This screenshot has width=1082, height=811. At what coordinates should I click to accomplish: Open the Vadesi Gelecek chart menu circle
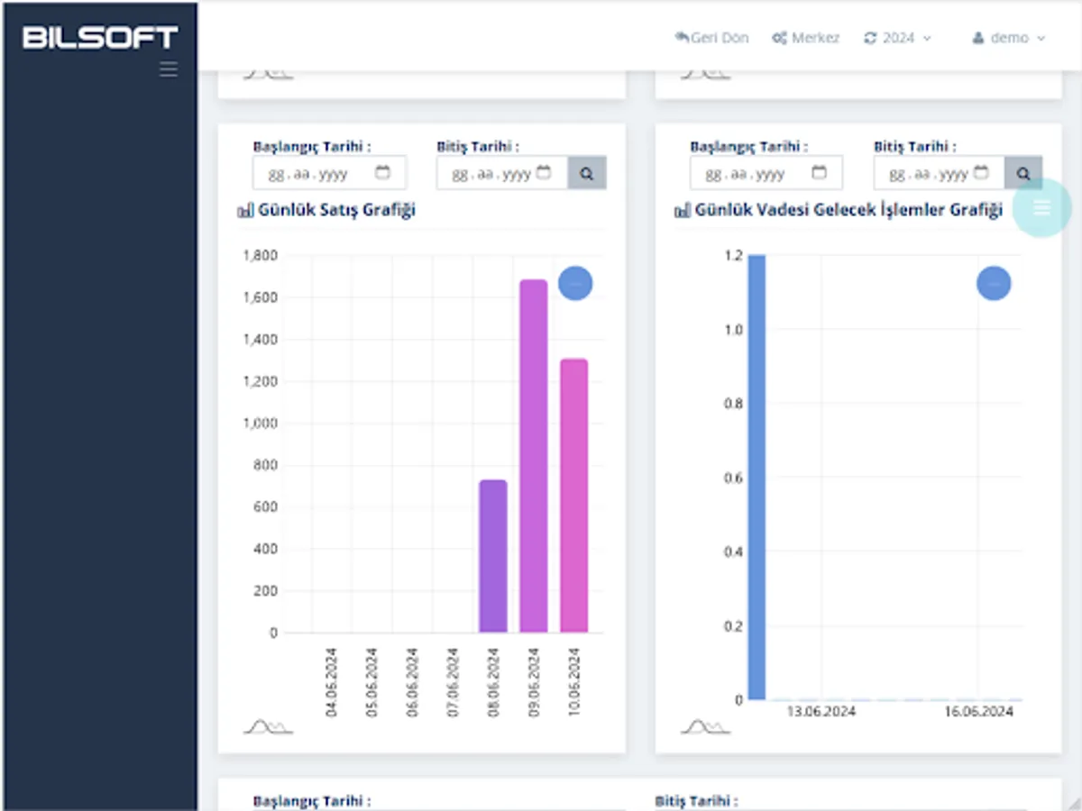tap(994, 283)
